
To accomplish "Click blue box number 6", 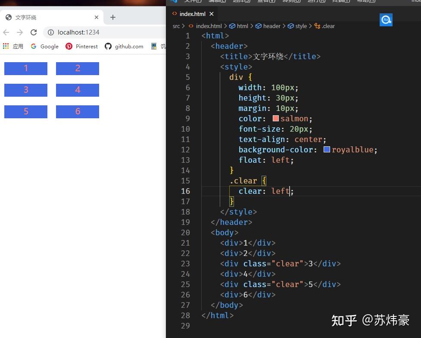I will pos(78,112).
